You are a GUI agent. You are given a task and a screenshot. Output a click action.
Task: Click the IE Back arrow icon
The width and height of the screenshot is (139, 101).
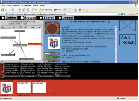(2, 10)
